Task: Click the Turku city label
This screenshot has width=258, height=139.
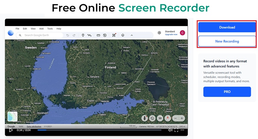Action: point(79,96)
